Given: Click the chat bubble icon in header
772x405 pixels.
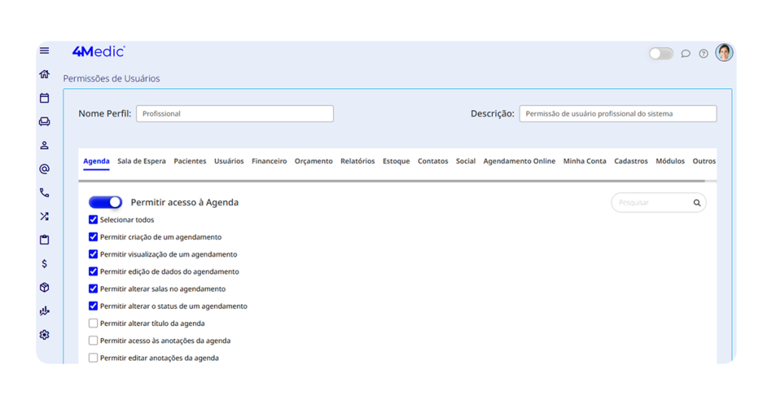Looking at the screenshot, I should (x=685, y=53).
